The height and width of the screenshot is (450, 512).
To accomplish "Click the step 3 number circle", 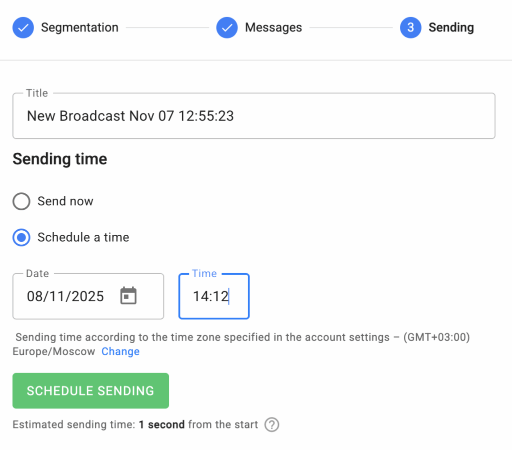I will pos(410,27).
